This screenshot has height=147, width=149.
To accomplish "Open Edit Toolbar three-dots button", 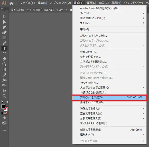I will (x=4, y=130).
